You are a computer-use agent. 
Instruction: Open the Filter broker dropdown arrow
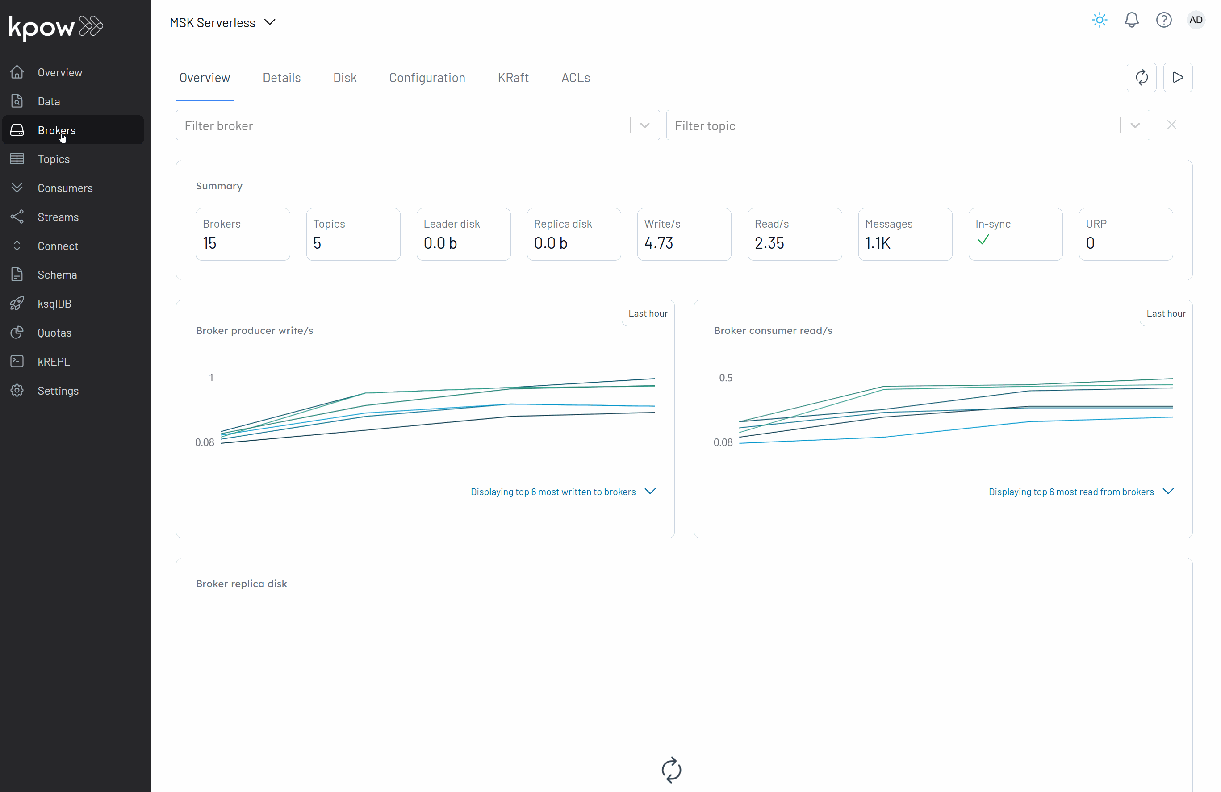[645, 125]
